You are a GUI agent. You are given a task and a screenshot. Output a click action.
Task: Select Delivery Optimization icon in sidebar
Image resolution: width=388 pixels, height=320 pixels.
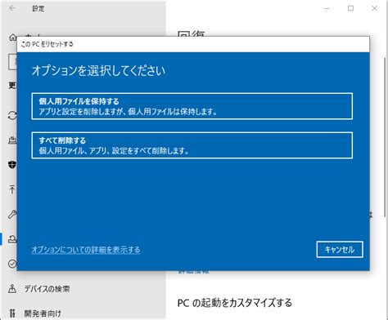(12, 140)
